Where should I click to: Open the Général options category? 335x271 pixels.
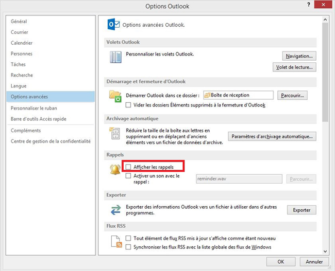51,21
